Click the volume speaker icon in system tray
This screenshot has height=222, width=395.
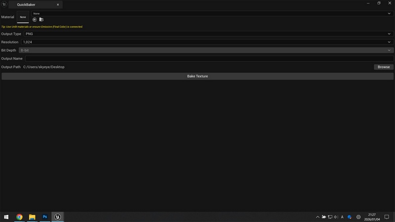coord(336,217)
